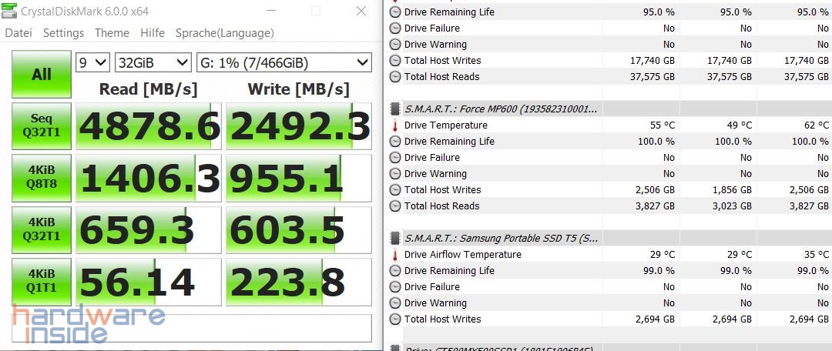Click the Drive Failure icon just below the 95.0 % life row

click(x=395, y=28)
